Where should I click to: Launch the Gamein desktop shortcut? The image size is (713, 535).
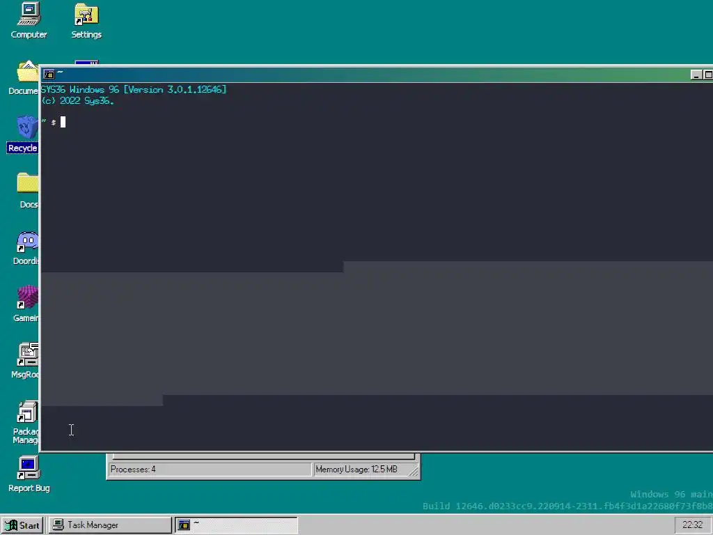[x=27, y=304]
